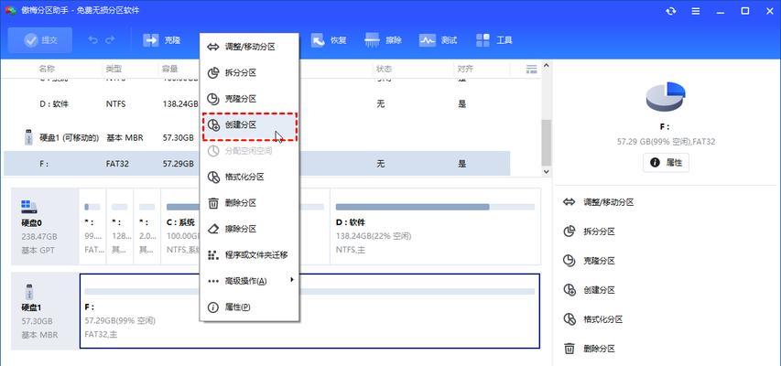
Task: Click the 类型 column header
Action: [x=114, y=70]
